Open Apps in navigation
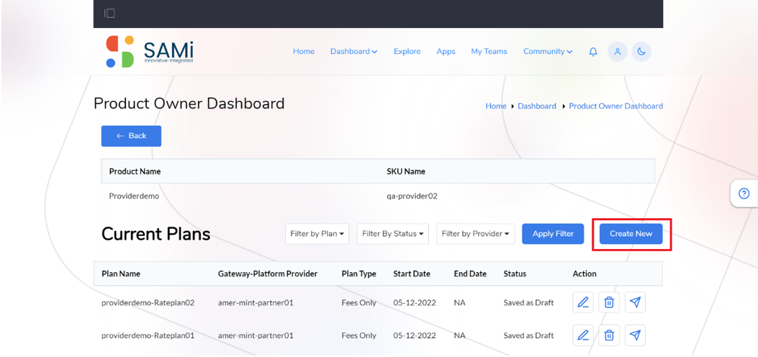758x357 pixels. pos(446,51)
